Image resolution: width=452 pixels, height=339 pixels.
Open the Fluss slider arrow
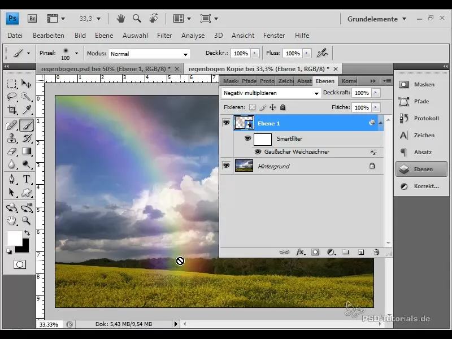pos(307,53)
